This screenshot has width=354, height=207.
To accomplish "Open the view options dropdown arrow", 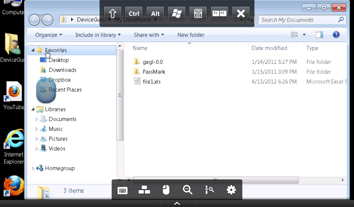I will point(304,35).
